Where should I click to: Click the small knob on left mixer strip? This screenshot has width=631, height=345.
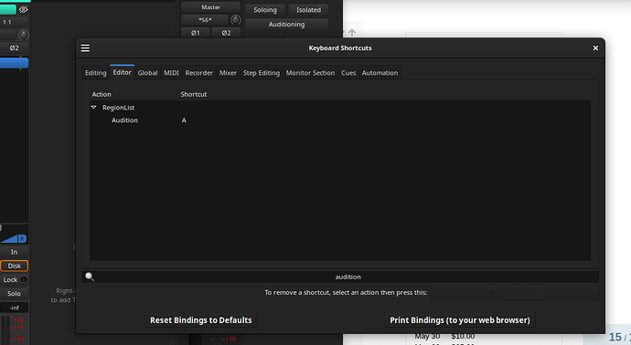click(x=24, y=35)
